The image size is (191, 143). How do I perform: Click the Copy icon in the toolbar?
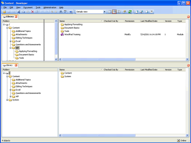pos(23,12)
